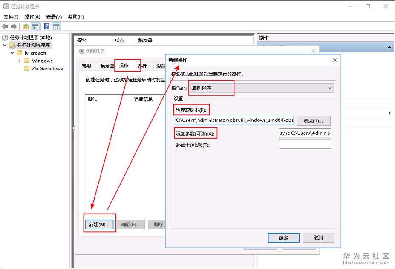Select the 操作 tab in 创建任务 dialog
Viewport: 395px width, 269px height.
[x=124, y=66]
